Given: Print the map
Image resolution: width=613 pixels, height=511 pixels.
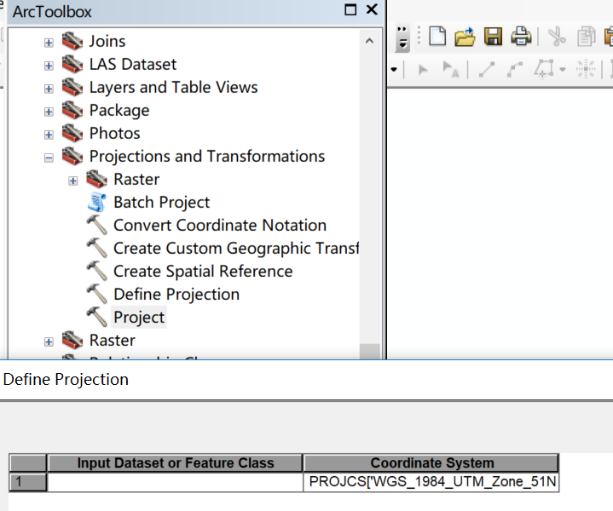Looking at the screenshot, I should click(x=521, y=37).
